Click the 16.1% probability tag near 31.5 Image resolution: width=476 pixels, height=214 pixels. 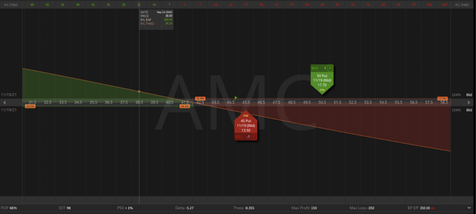pos(30,106)
